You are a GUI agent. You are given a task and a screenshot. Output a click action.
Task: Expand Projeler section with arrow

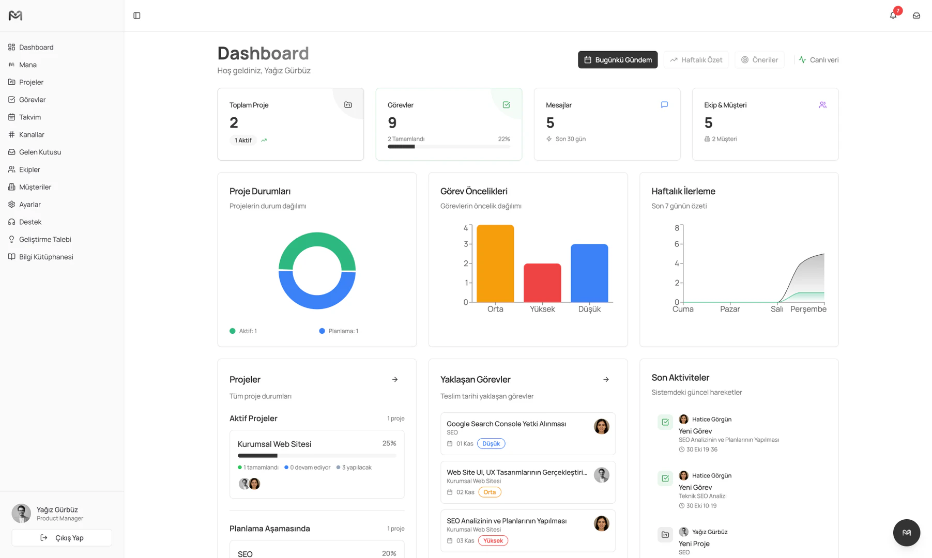pyautogui.click(x=395, y=380)
